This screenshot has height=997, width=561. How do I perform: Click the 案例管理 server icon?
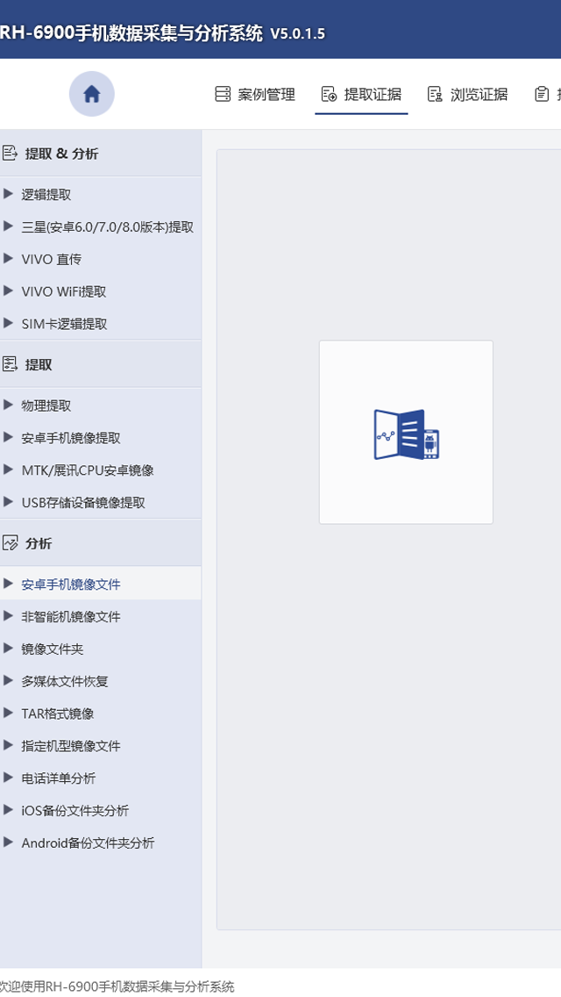(x=223, y=94)
